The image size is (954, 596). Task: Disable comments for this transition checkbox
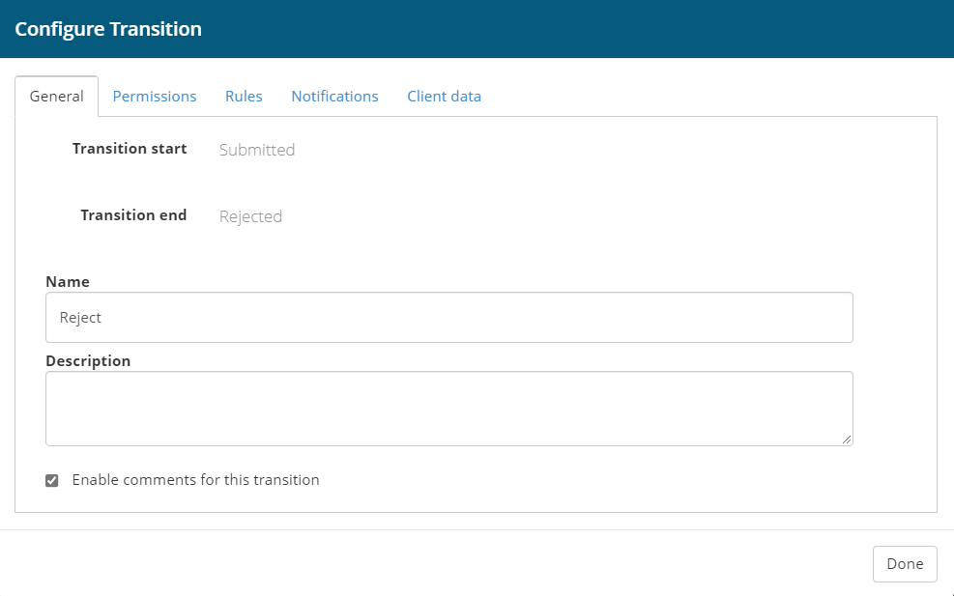click(52, 480)
